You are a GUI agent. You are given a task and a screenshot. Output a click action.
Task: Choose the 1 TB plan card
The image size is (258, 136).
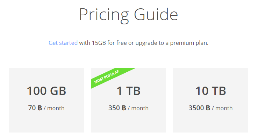[x=128, y=100]
